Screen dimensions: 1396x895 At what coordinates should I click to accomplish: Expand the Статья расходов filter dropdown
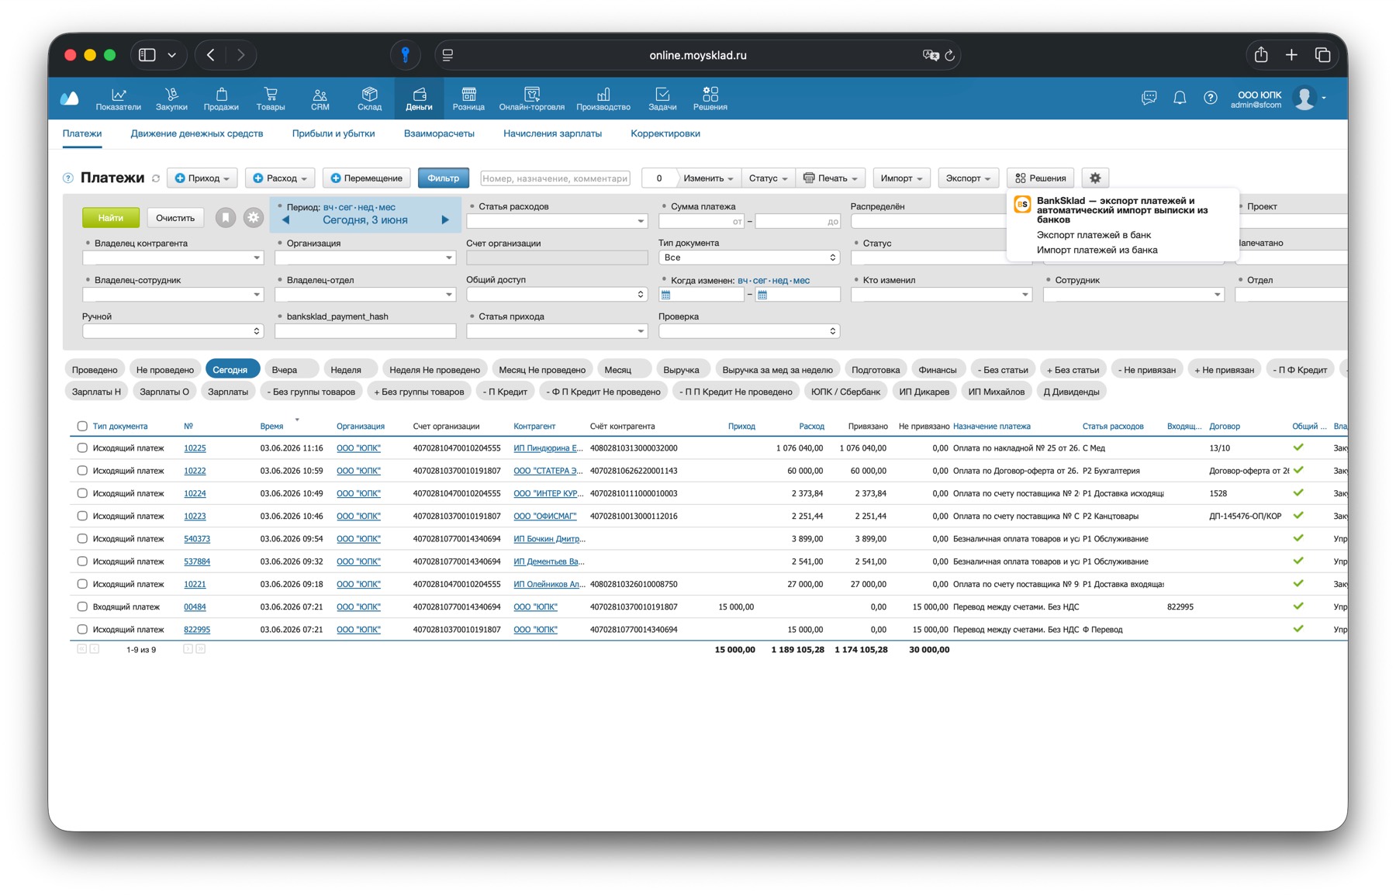[641, 221]
